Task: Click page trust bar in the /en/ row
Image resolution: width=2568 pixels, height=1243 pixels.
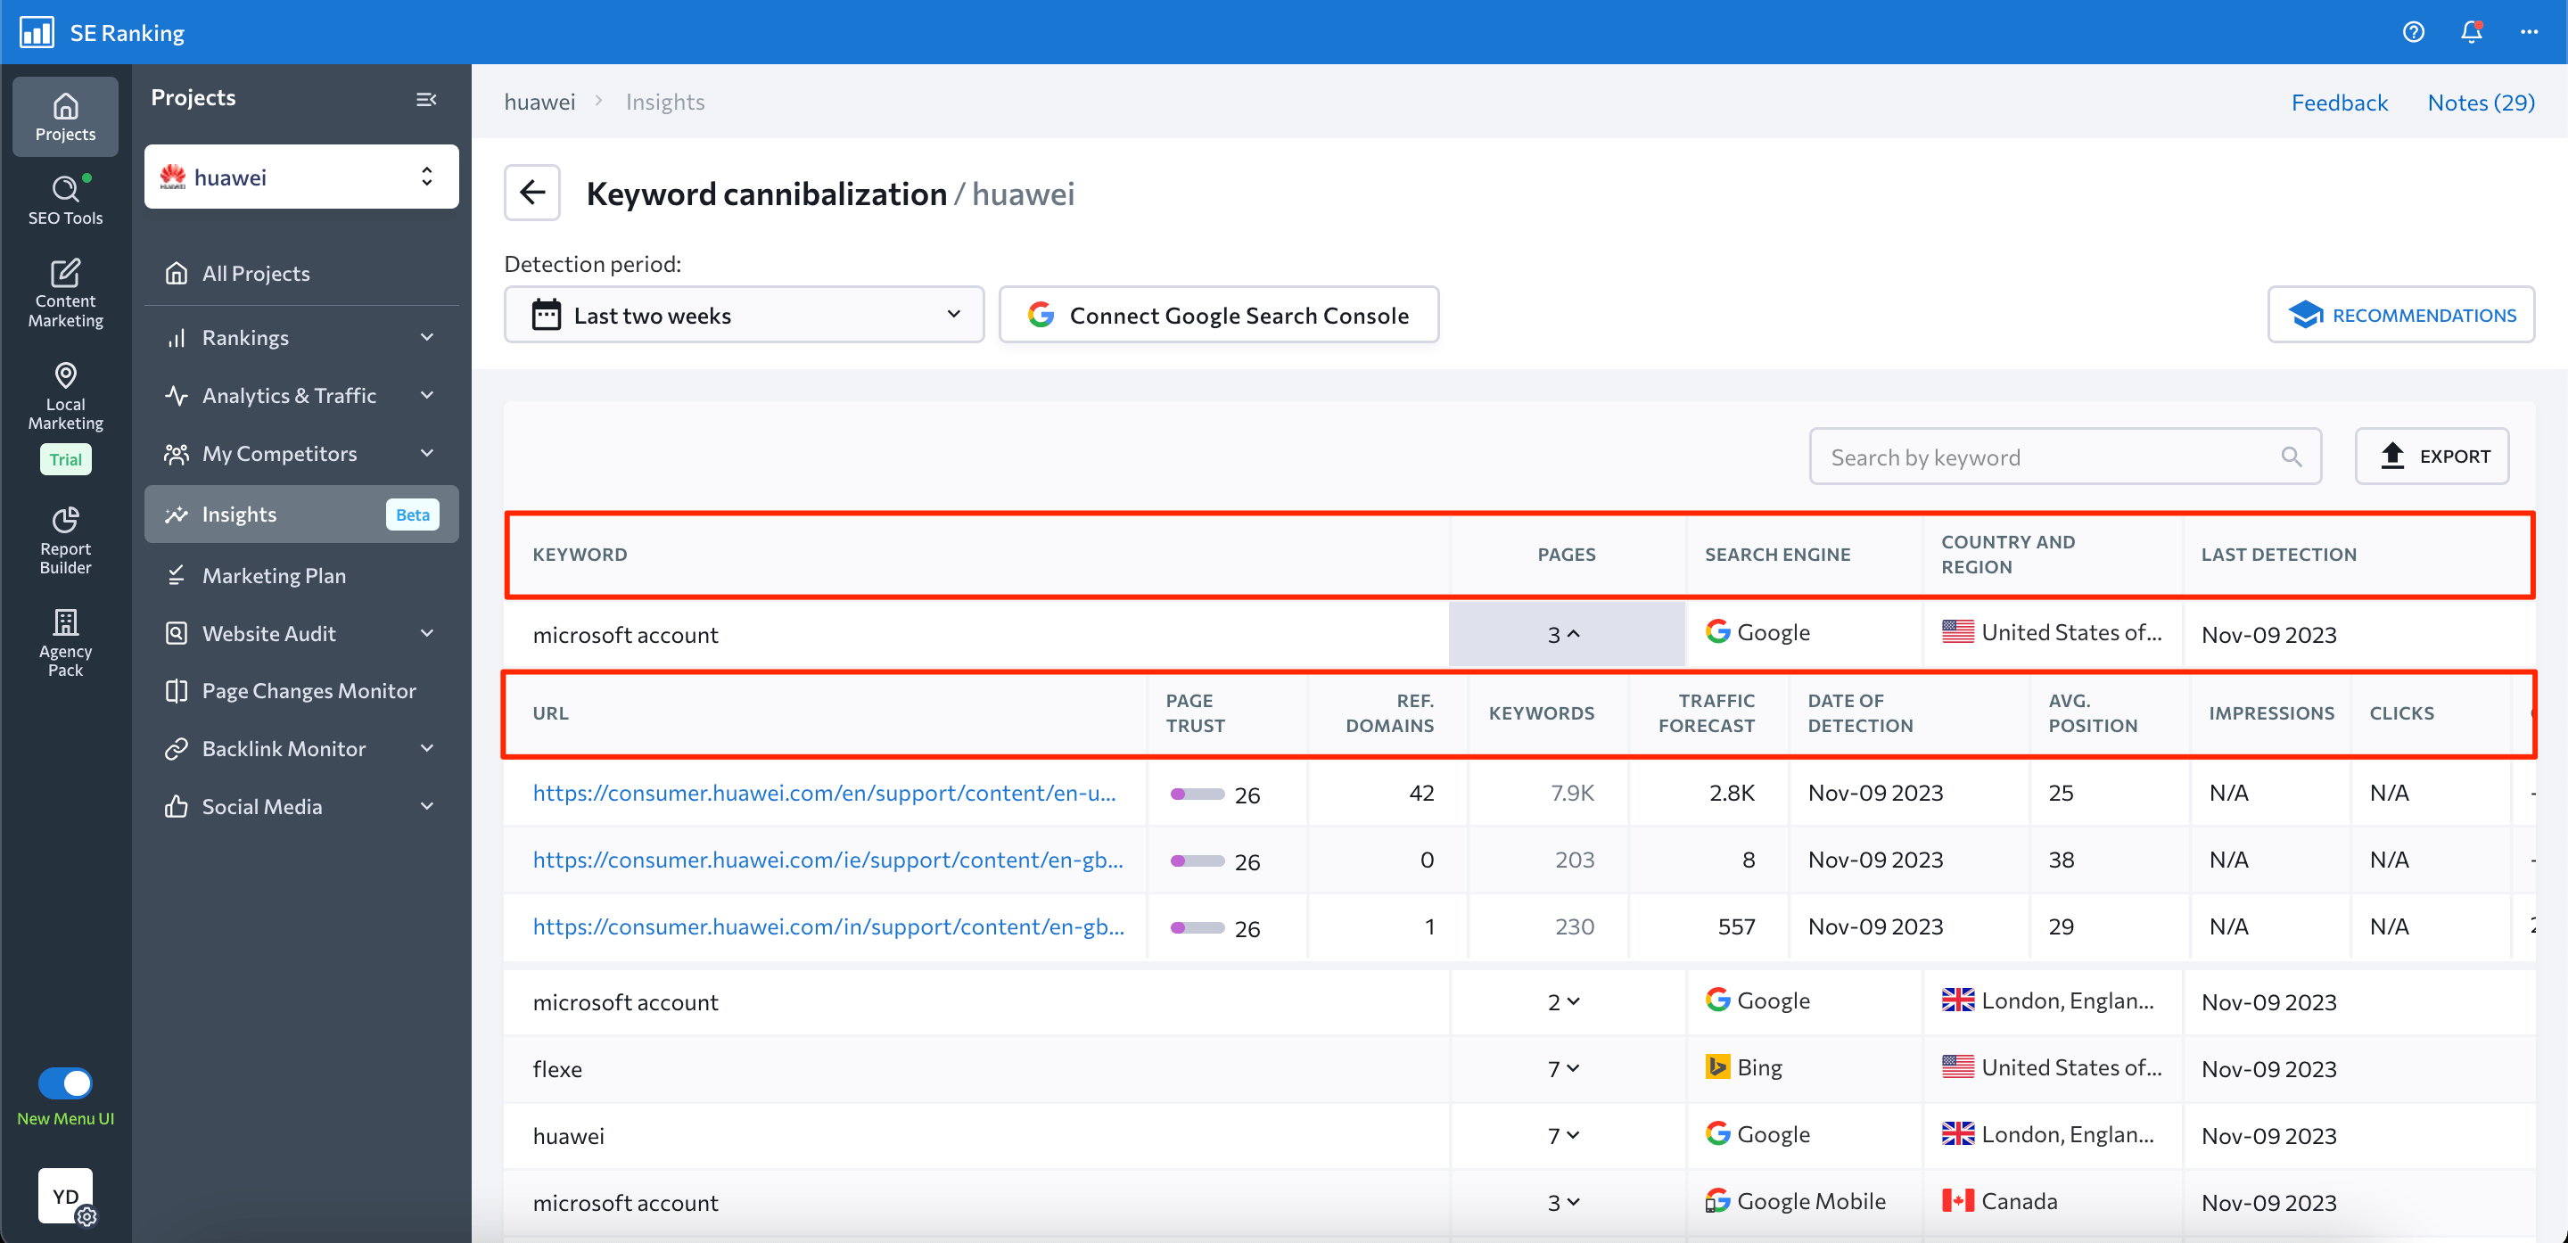Action: click(1198, 794)
